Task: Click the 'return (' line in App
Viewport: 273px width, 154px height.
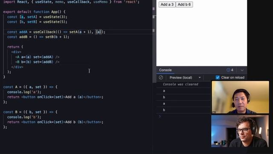Action: 15,47
